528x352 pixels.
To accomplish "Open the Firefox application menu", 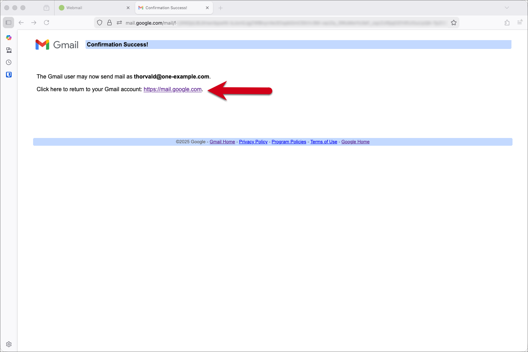I will [x=520, y=22].
